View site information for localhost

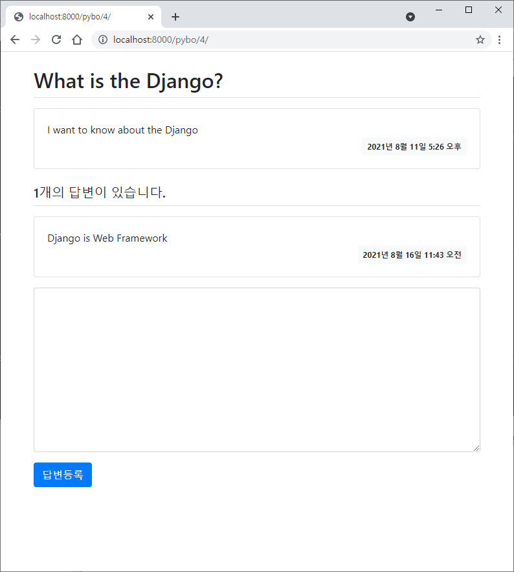(103, 40)
